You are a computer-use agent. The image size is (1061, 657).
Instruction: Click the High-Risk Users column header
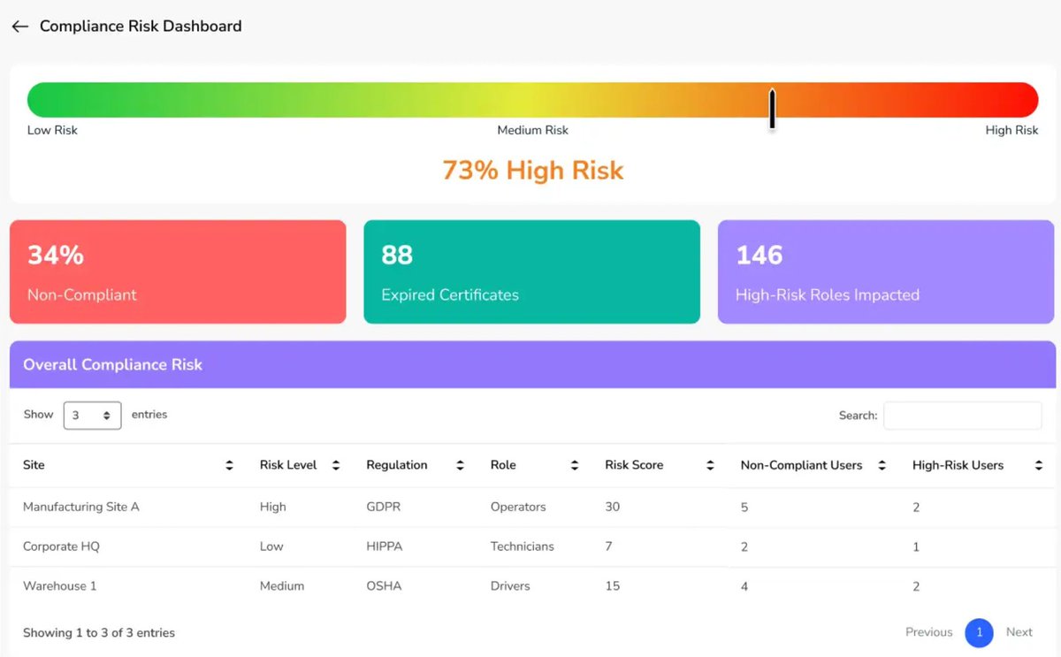(958, 465)
